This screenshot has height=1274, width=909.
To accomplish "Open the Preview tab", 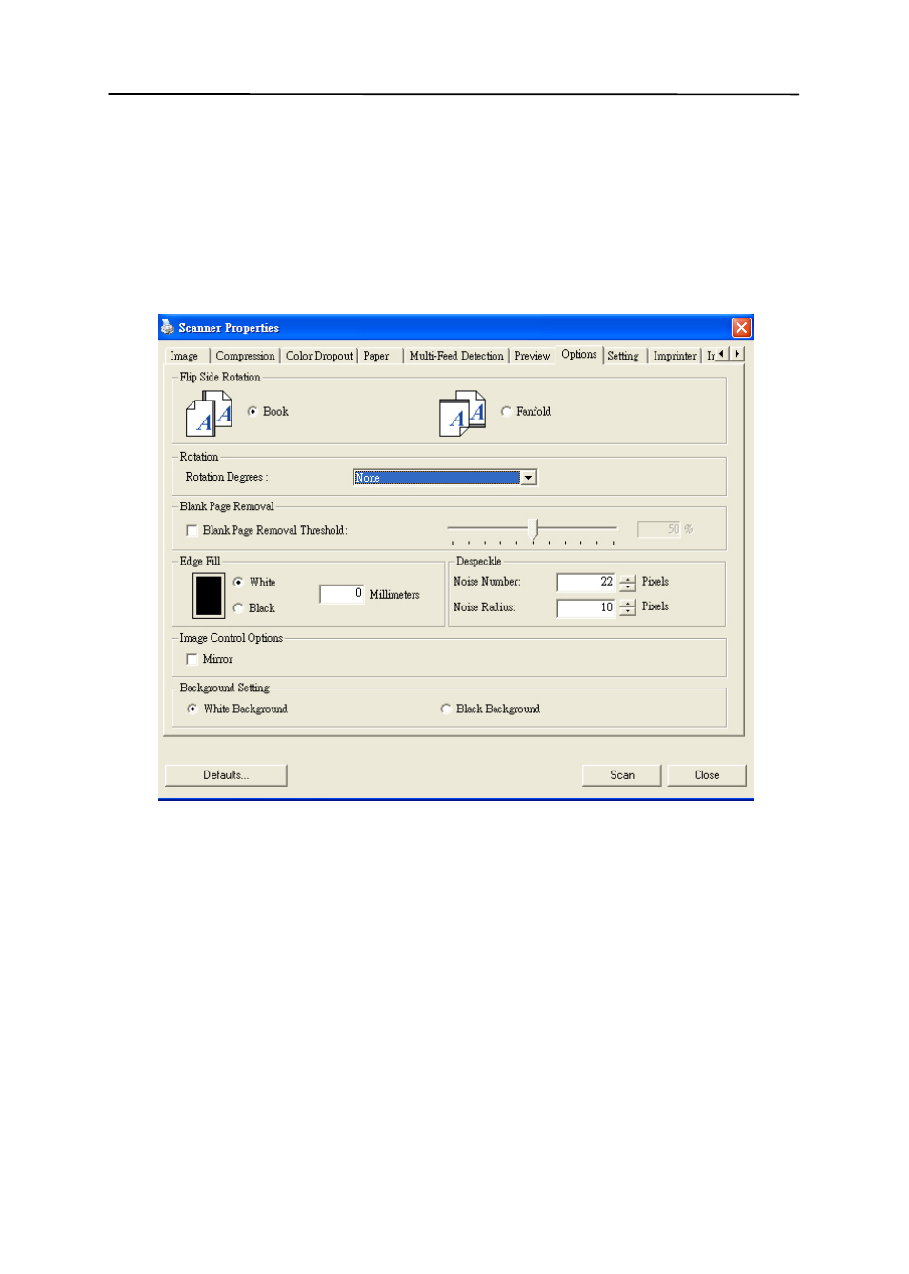I will click(x=533, y=356).
